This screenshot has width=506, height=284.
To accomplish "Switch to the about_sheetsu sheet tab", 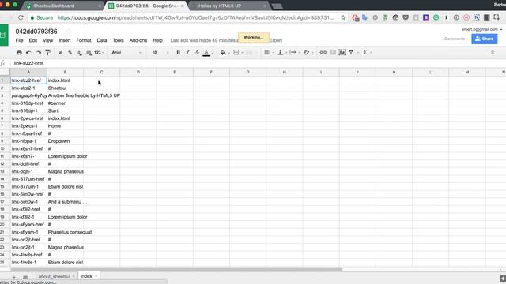I will (x=54, y=276).
